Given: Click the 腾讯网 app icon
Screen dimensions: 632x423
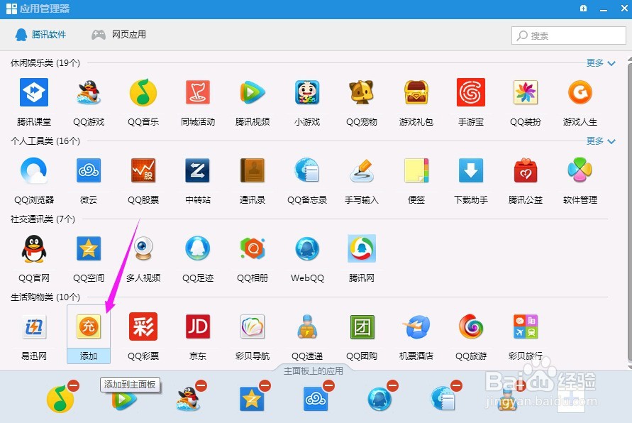Looking at the screenshot, I should point(362,249).
